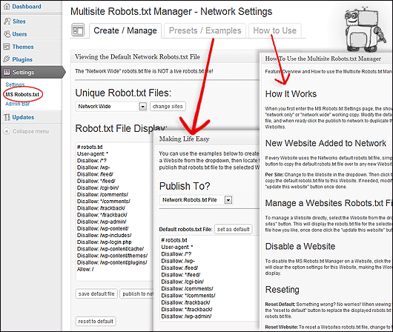393x332 pixels.
Task: Click 'Multisite Robots.txt Manager - Network Settings' title
Action: click(171, 12)
